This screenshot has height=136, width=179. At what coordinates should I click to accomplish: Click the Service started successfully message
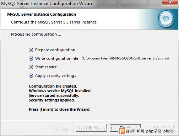[54, 95]
